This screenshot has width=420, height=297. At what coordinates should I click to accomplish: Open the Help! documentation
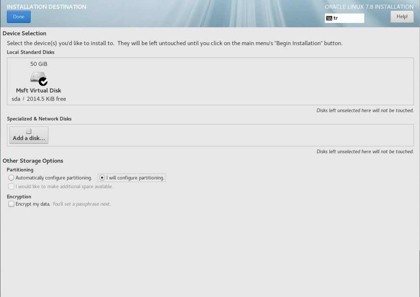(402, 16)
